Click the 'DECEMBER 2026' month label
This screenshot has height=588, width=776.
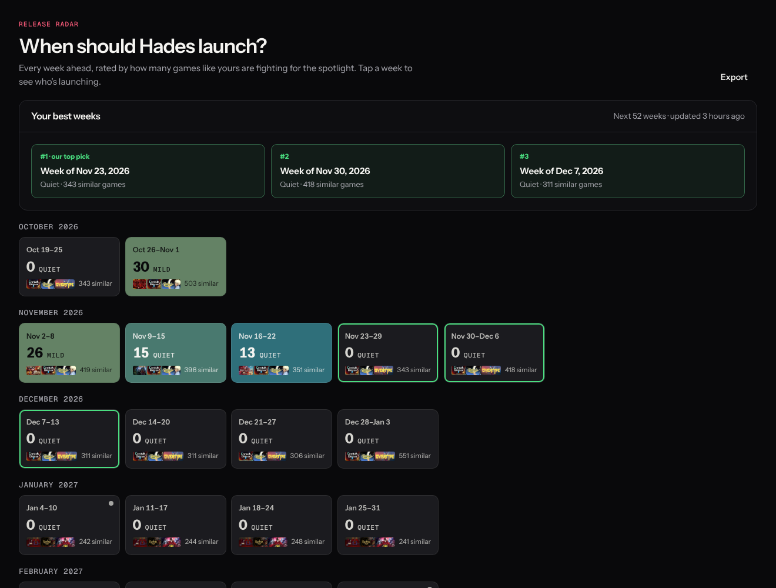51,399
